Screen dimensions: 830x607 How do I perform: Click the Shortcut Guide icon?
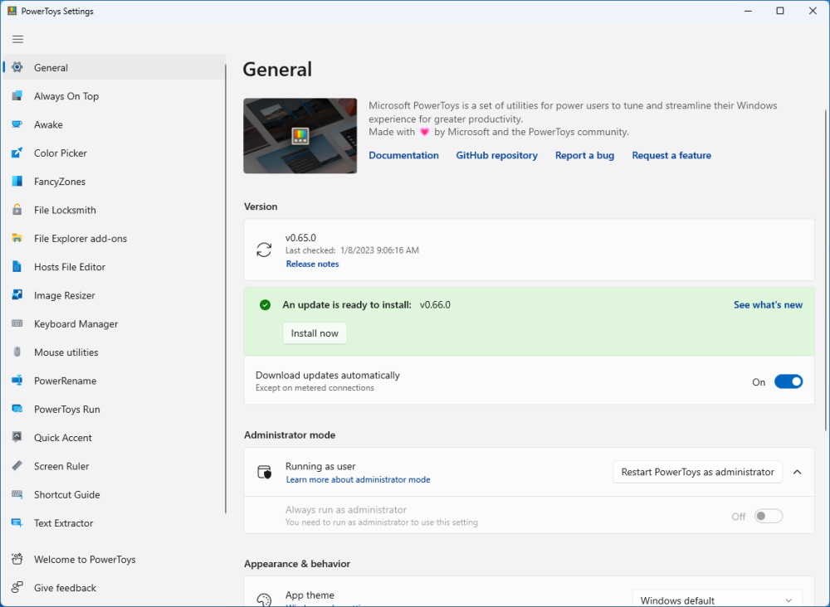click(x=17, y=494)
